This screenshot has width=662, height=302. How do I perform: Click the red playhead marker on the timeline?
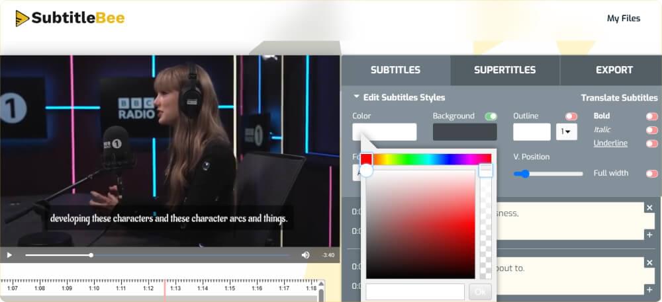(165, 290)
